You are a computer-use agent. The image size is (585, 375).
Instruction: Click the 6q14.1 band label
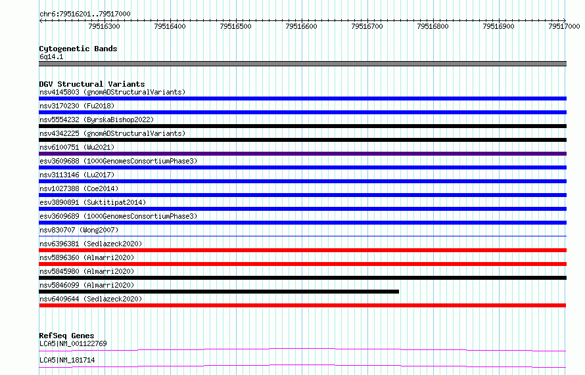click(x=51, y=56)
